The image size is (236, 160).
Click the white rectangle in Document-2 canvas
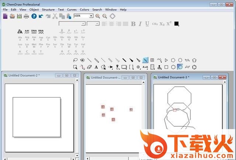36,117
